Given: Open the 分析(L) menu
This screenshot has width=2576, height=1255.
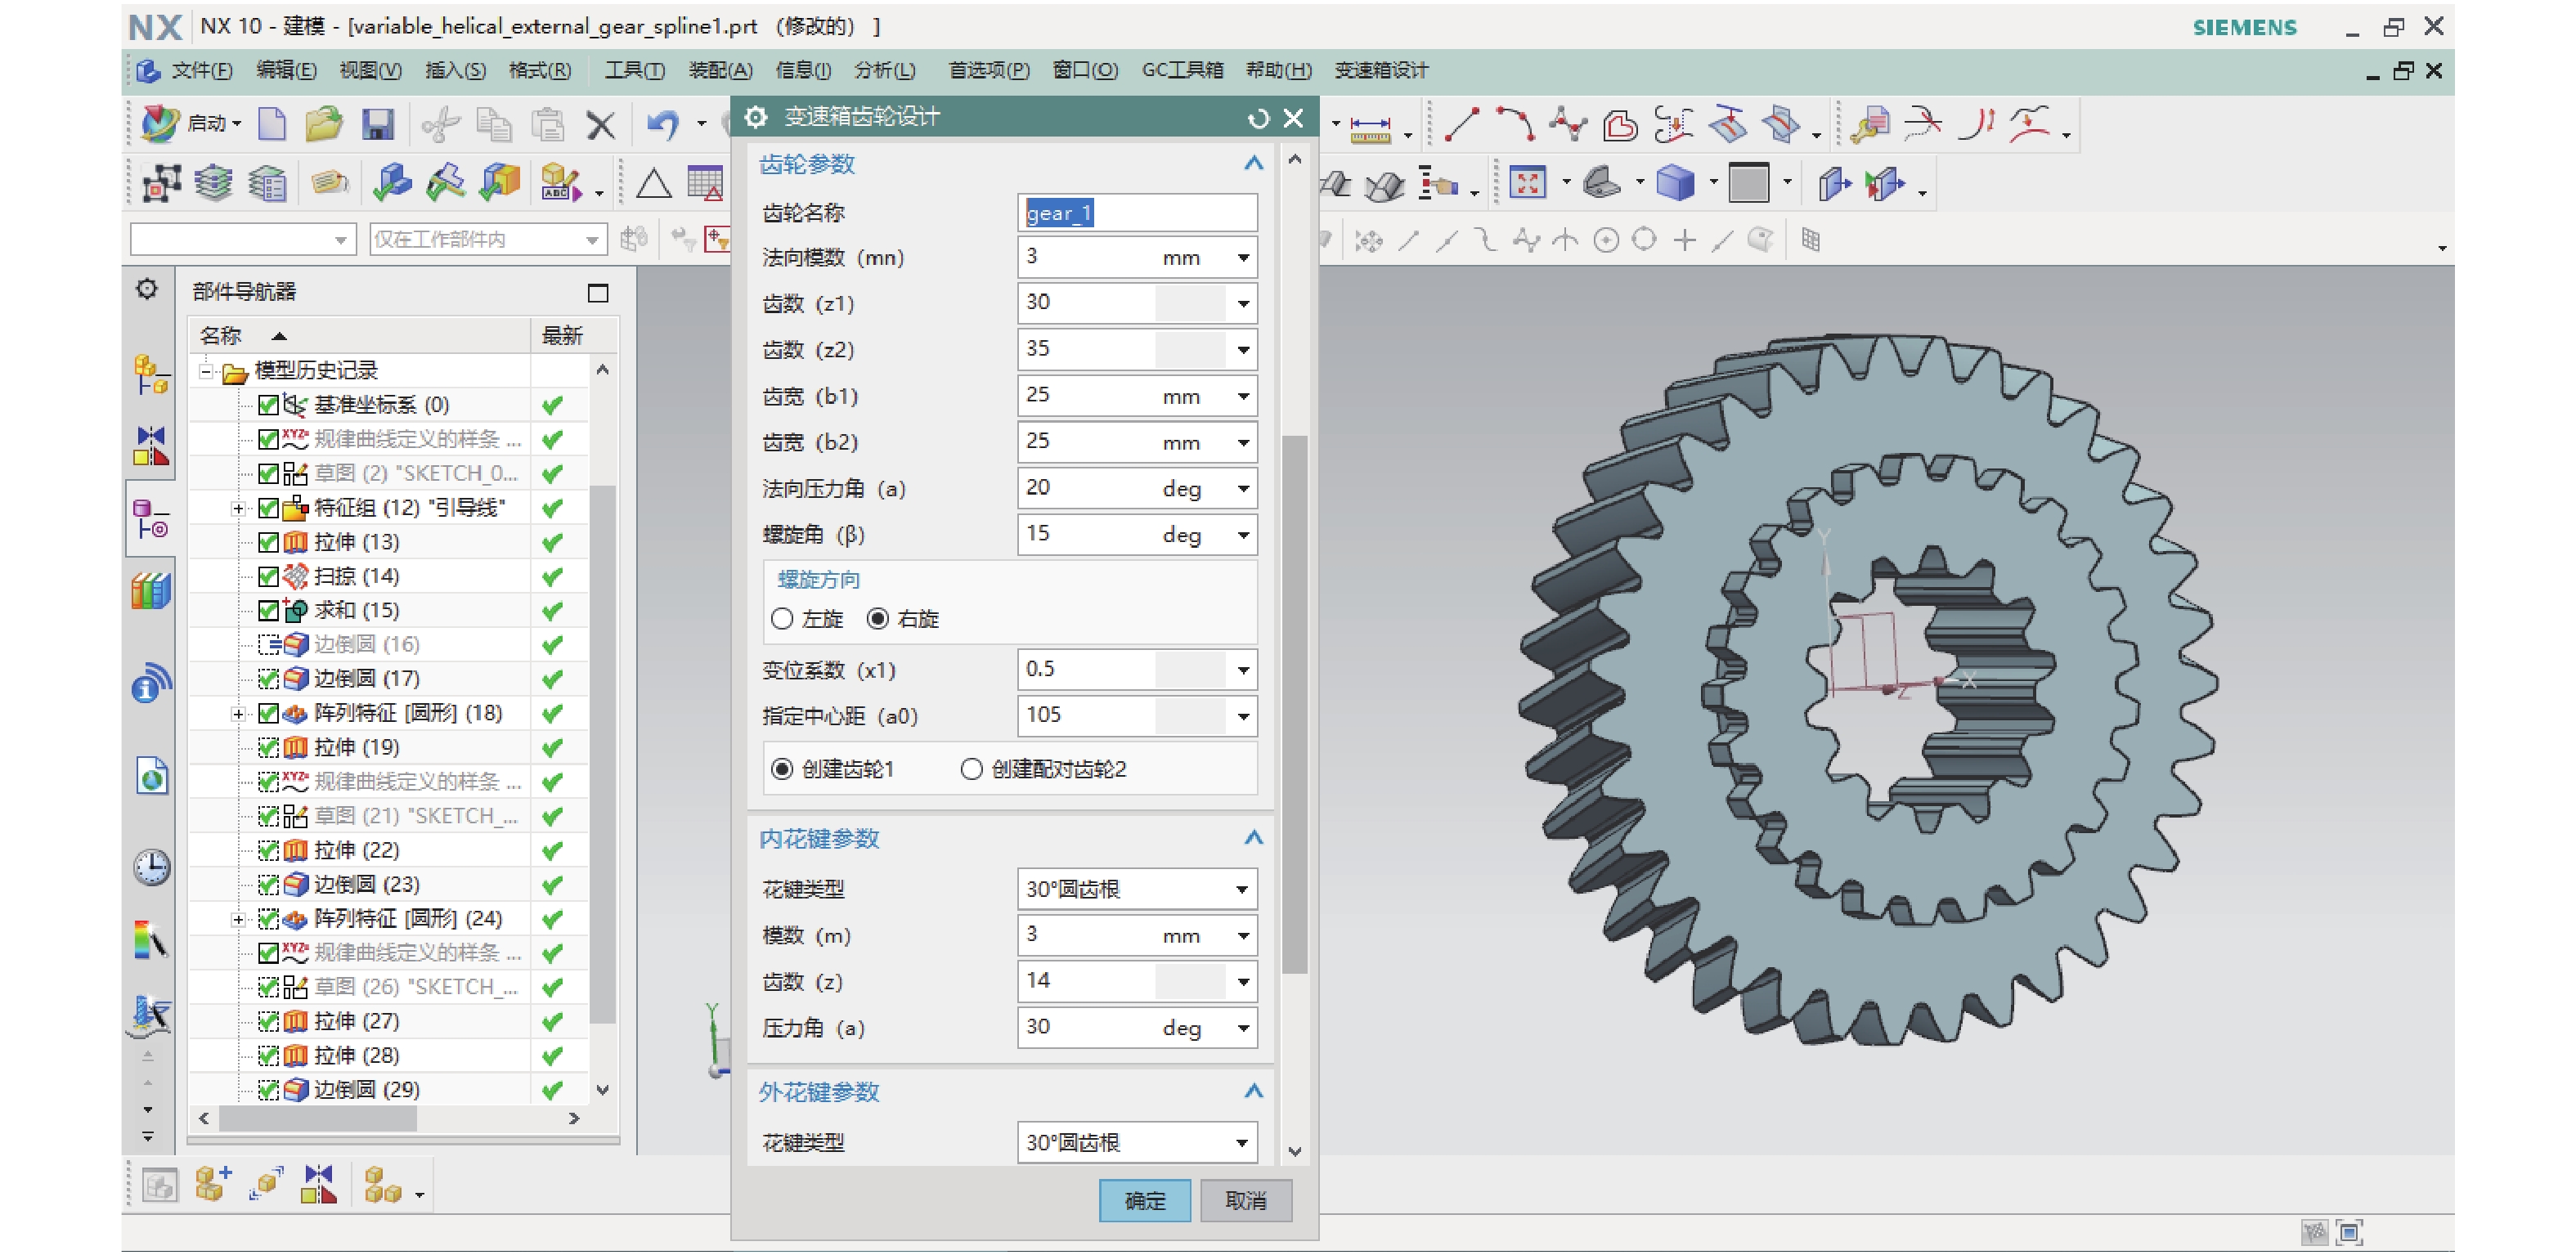Looking at the screenshot, I should [x=884, y=70].
